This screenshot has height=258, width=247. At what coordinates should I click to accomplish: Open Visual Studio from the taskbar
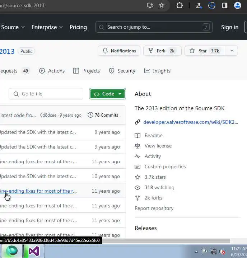pyautogui.click(x=34, y=251)
